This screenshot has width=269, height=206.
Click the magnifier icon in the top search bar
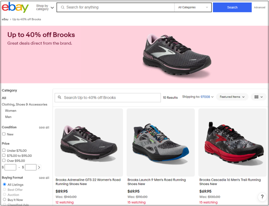pyautogui.click(x=62, y=7)
